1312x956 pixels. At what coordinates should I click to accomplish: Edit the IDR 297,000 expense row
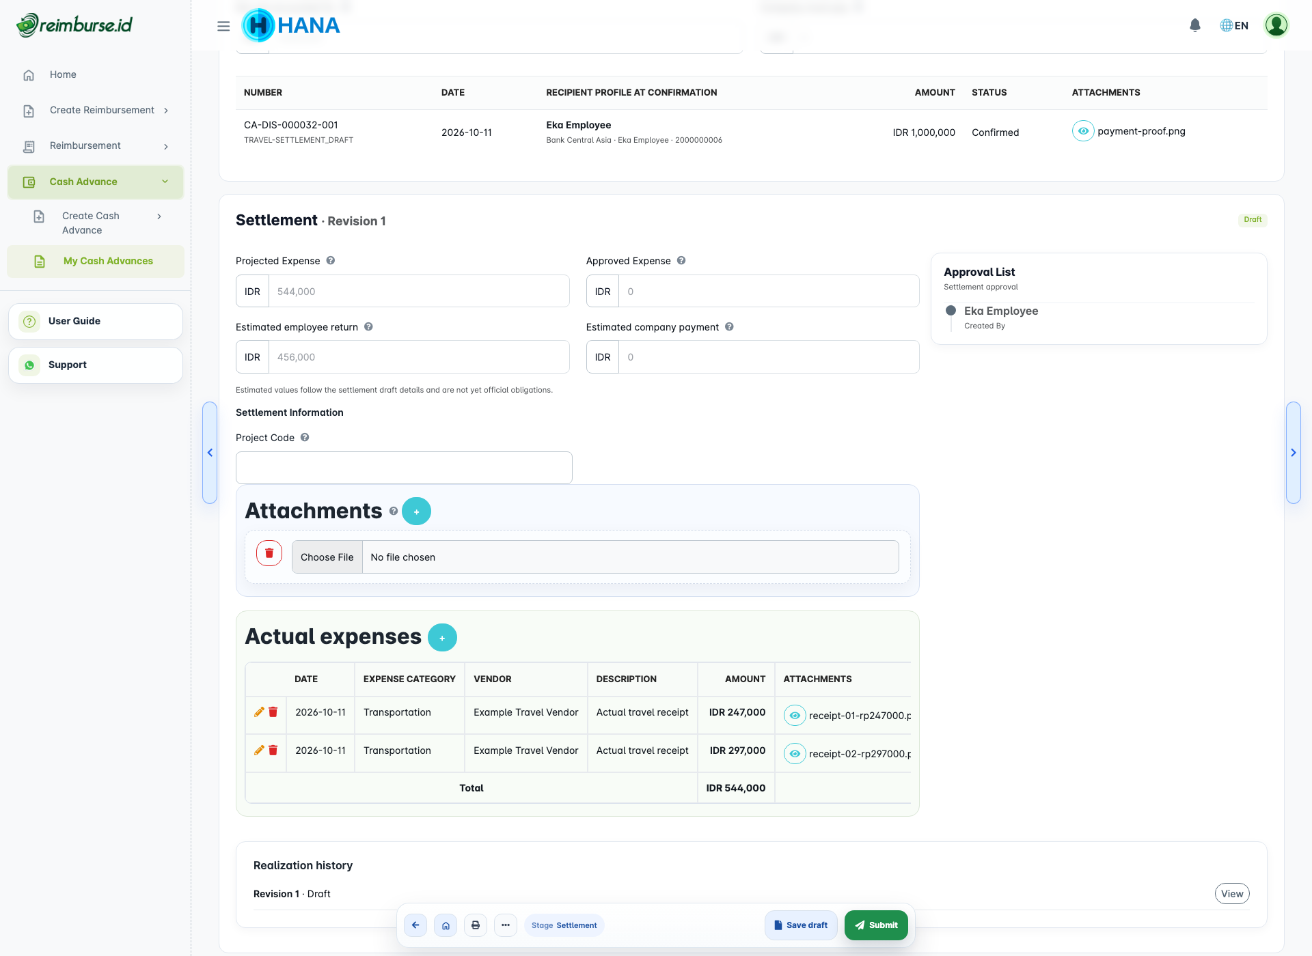259,750
